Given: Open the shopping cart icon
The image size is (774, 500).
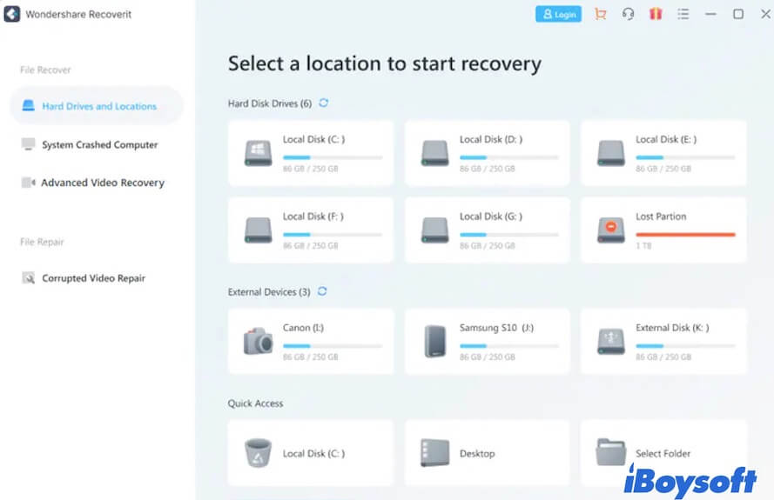Looking at the screenshot, I should coord(600,14).
